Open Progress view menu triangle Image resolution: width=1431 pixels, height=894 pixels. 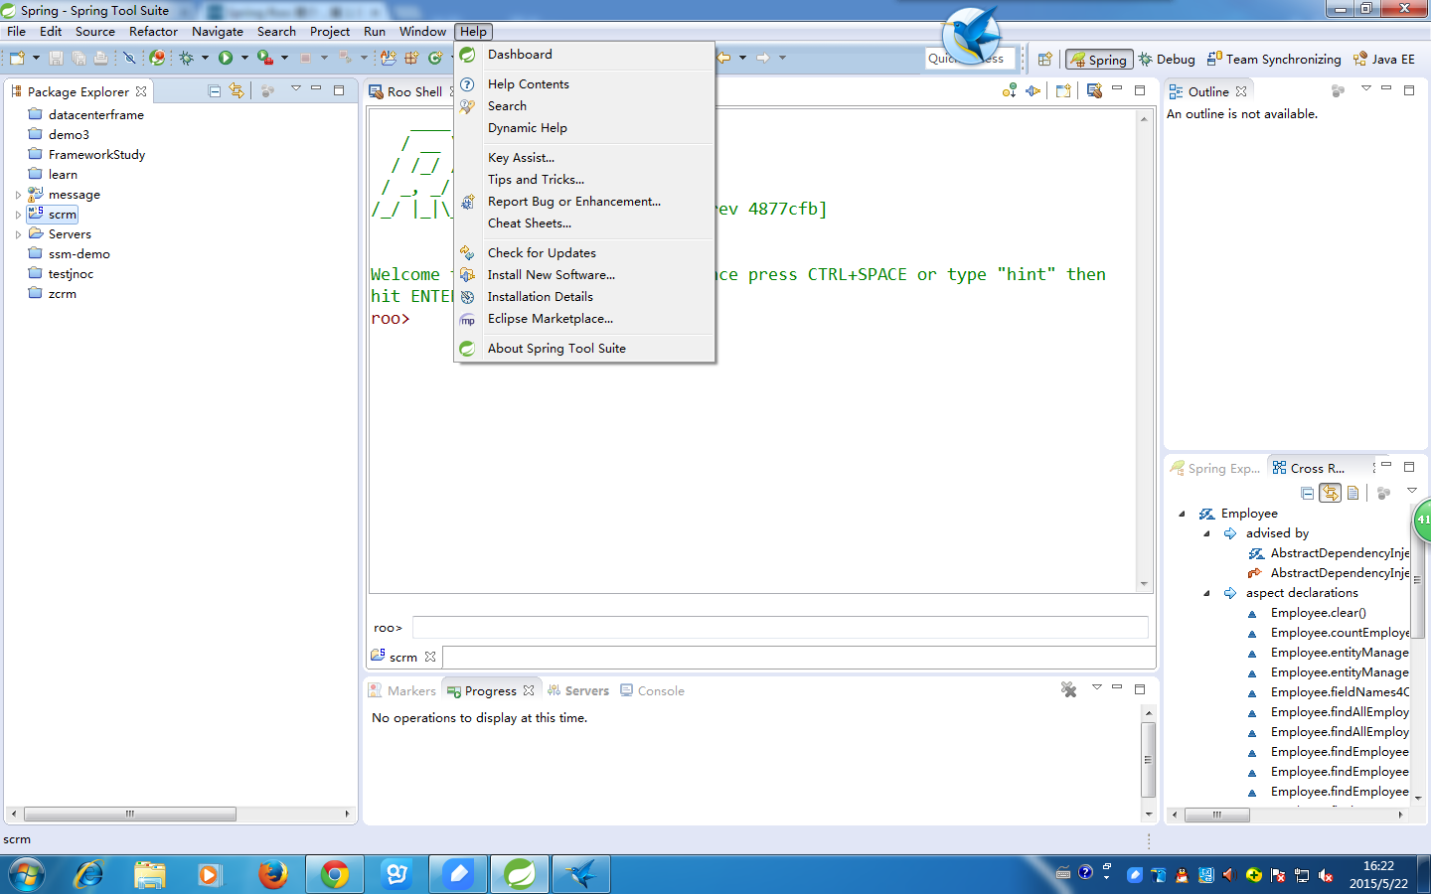pos(1097,687)
